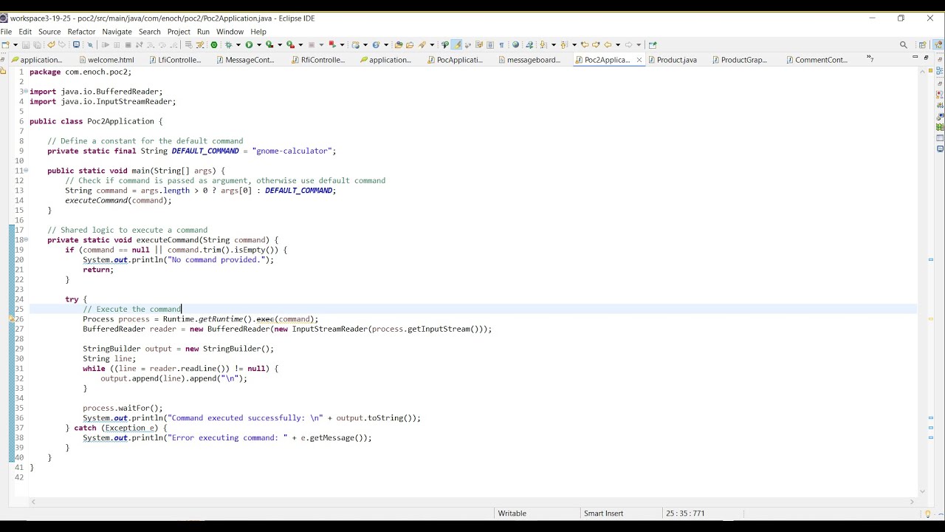Screen dimensions: 945x532
Task: Switch to the LfiControlle... tab
Action: tap(175, 60)
